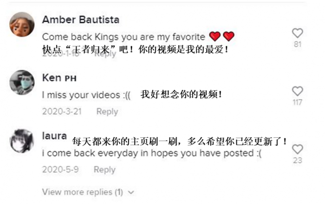Click the chevron beside View more replies
Viewport: 325px width, 204px height.
coord(131,192)
